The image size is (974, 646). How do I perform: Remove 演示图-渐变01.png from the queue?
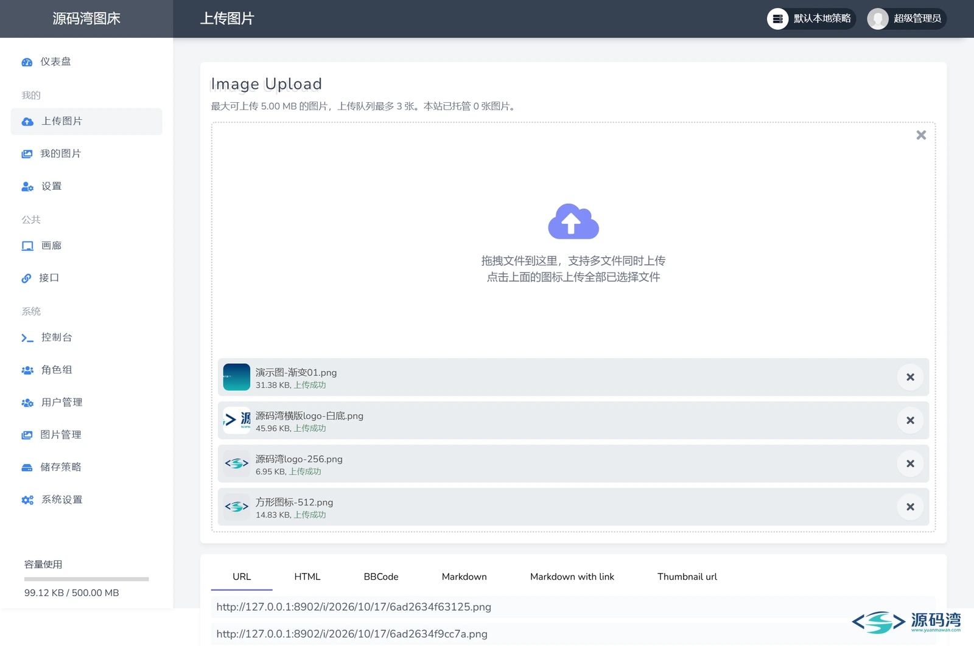[x=910, y=377]
